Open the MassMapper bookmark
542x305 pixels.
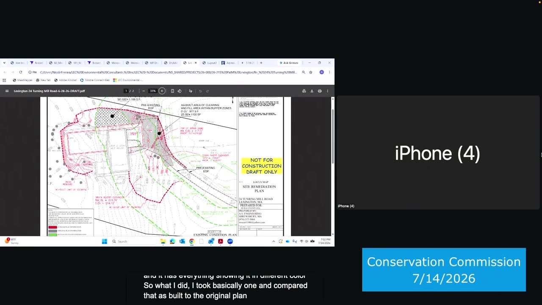pyautogui.click(x=23, y=80)
